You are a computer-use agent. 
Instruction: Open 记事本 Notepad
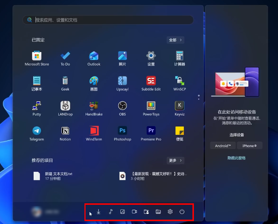point(37,83)
